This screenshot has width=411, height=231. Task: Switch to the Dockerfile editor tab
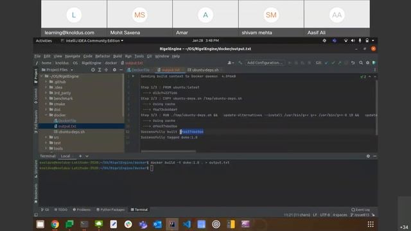tap(140, 70)
